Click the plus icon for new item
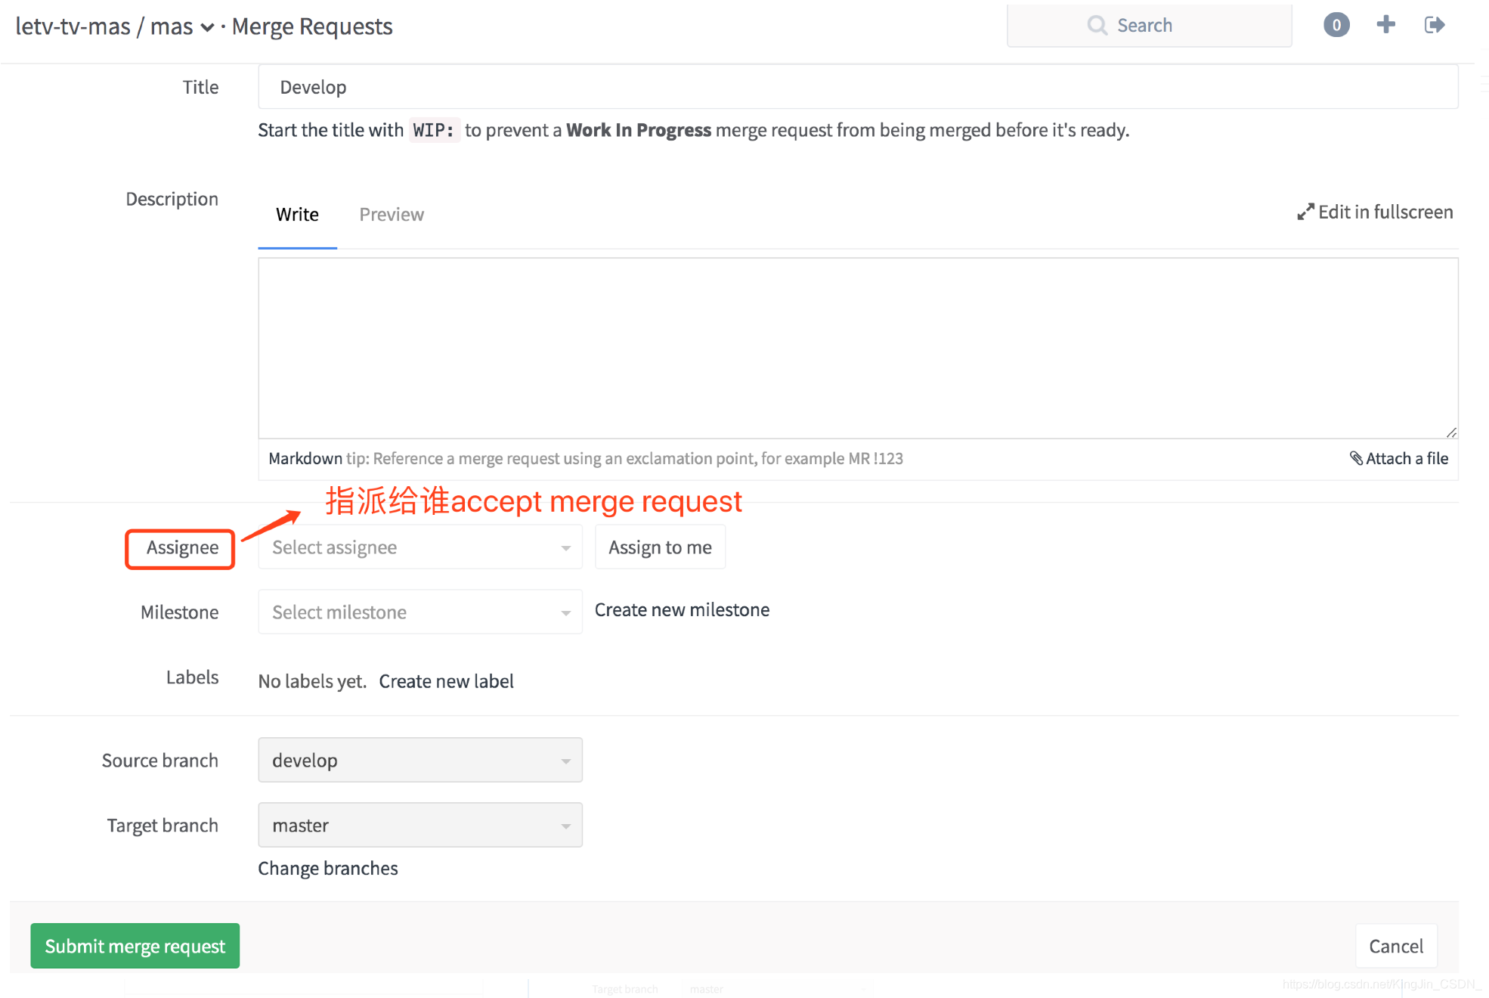The width and height of the screenshot is (1489, 998). tap(1385, 25)
